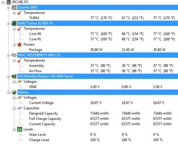
Task: Collapse the Battery Levels group
Action: click(14, 130)
